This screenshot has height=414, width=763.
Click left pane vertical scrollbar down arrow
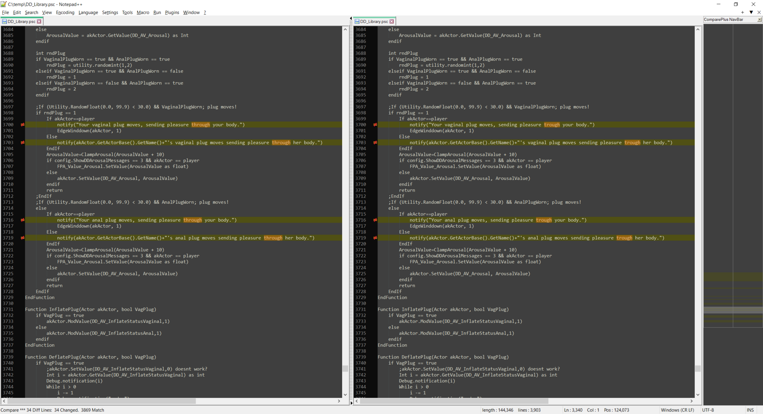coord(345,395)
